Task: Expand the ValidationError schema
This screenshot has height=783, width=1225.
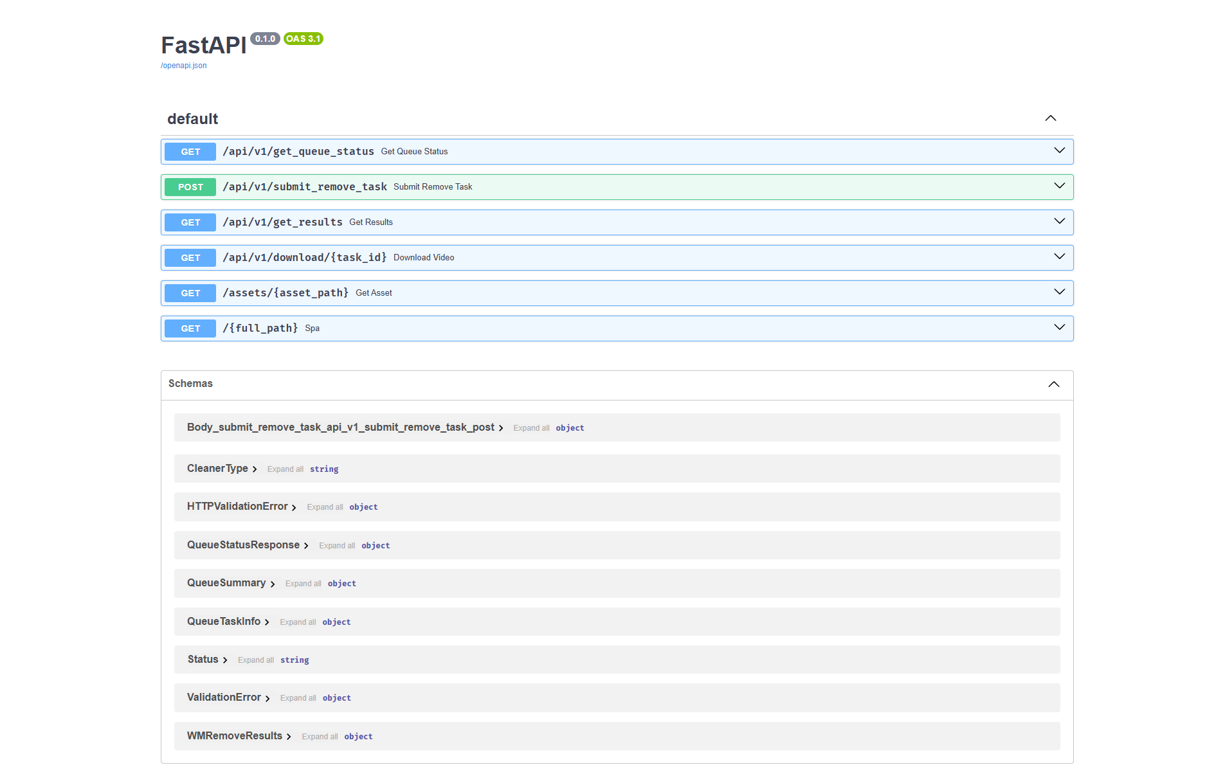Action: coord(228,697)
